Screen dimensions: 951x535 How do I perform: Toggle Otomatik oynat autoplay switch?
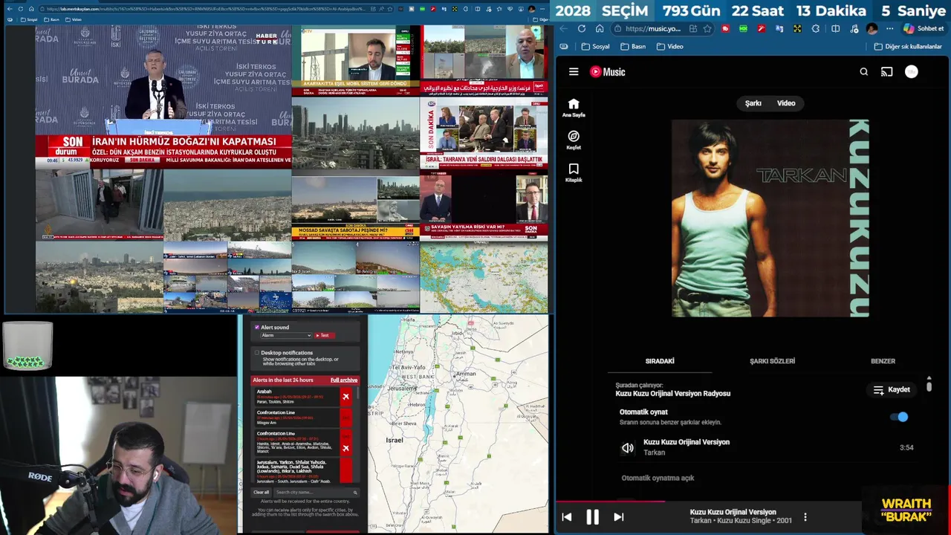pos(899,417)
